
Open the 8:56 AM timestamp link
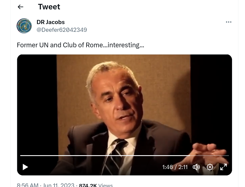pos(27,185)
